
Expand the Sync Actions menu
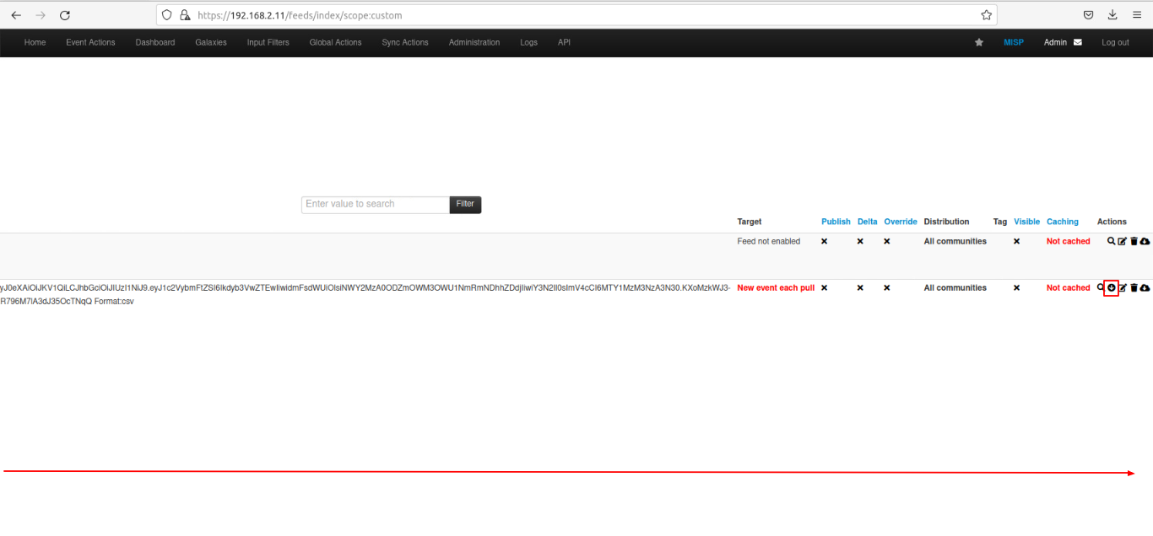click(404, 42)
